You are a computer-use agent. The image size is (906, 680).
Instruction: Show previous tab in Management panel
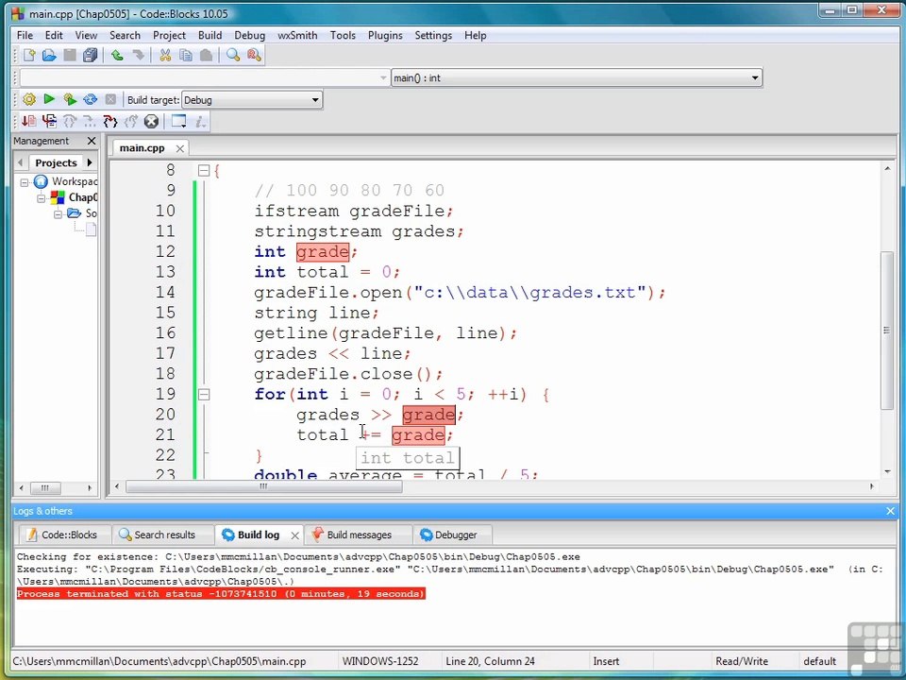point(21,162)
